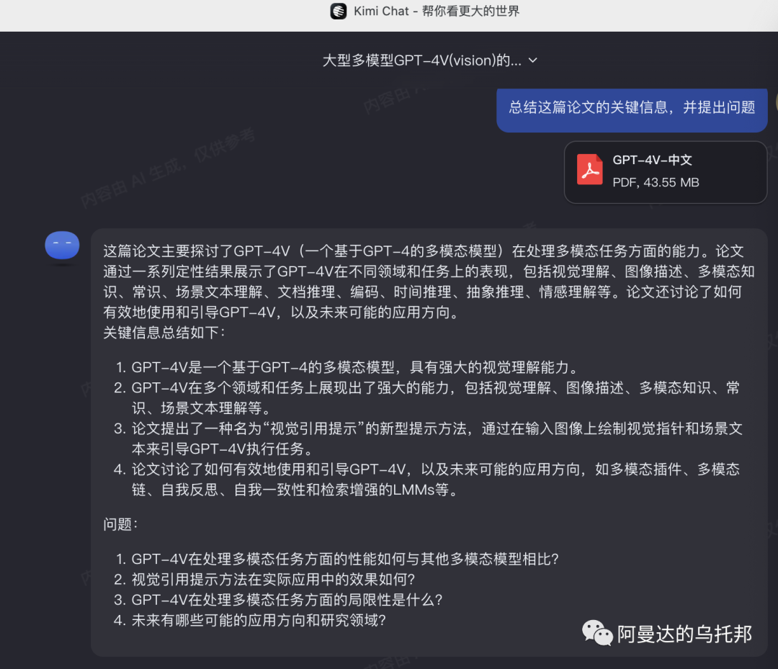Select question 3 about GPT-4V 局限性
Image resolution: width=778 pixels, height=669 pixels.
click(x=287, y=599)
